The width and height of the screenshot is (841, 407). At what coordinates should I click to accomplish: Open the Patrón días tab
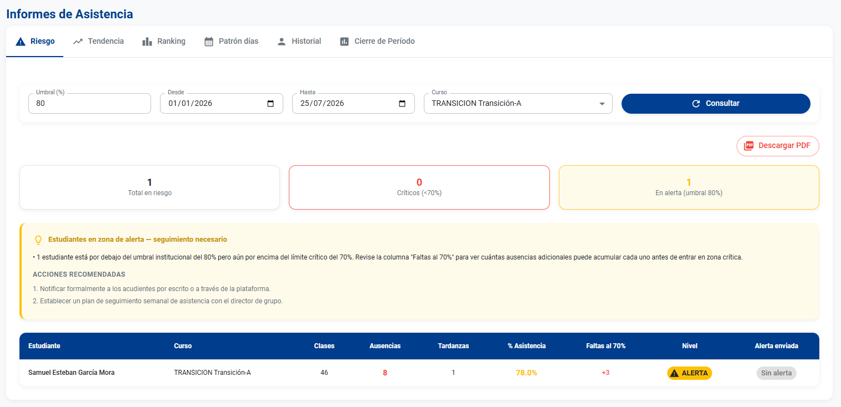point(231,42)
